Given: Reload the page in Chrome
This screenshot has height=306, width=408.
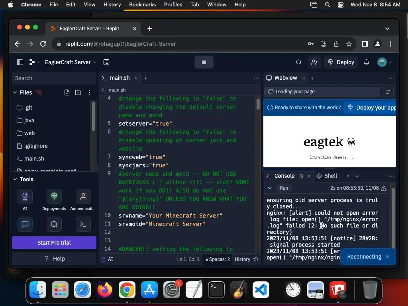Looking at the screenshot, I should [x=43, y=44].
